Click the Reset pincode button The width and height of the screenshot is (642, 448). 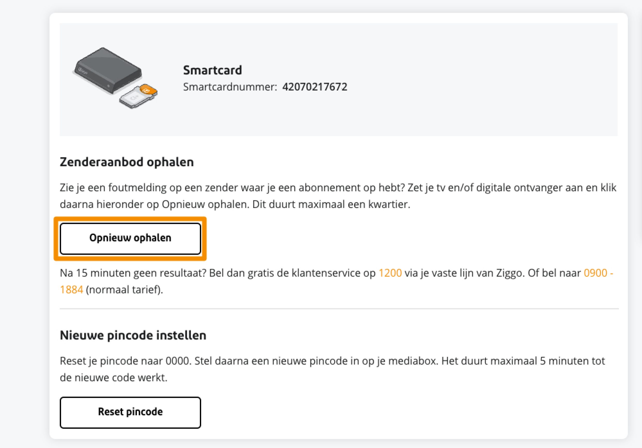[x=130, y=412]
